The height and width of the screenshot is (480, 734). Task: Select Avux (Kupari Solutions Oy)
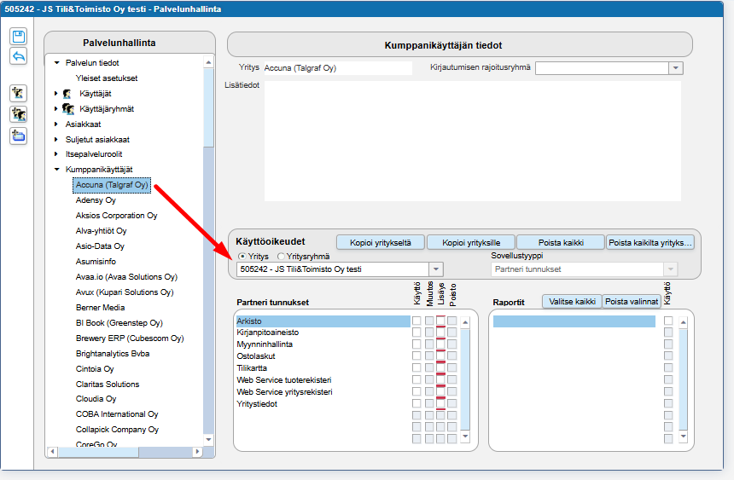[125, 292]
